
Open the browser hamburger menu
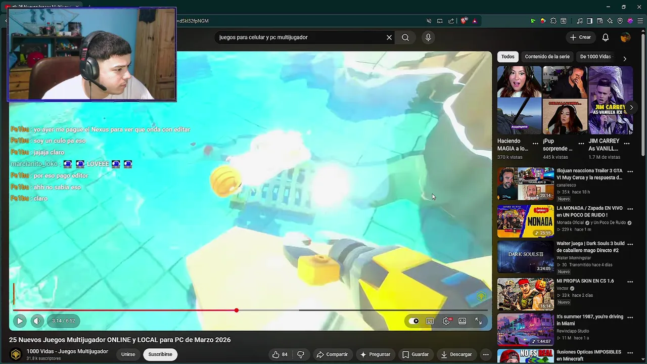[x=640, y=21]
